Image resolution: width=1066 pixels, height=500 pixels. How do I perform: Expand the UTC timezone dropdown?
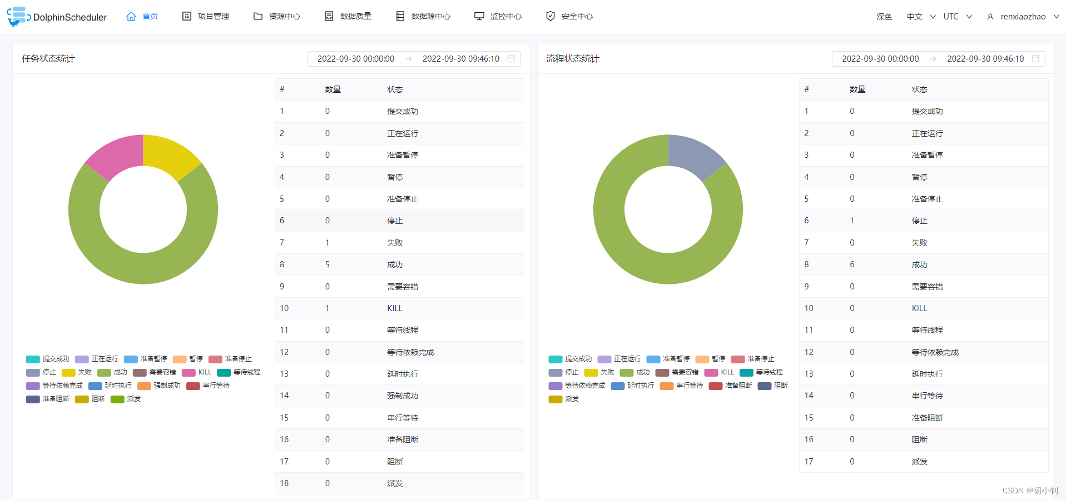point(958,17)
